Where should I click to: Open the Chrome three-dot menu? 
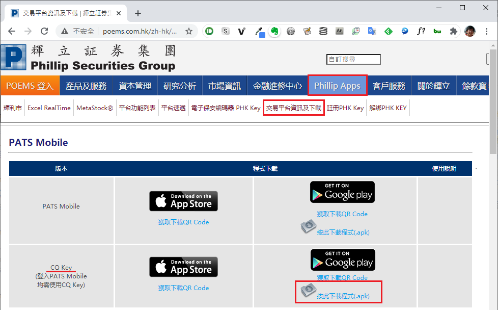486,31
